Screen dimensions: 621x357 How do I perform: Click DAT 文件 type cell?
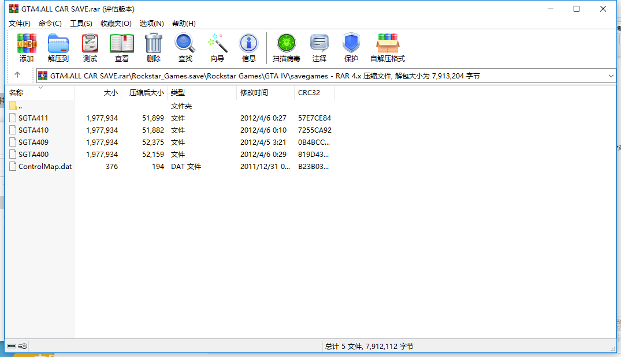coord(186,167)
